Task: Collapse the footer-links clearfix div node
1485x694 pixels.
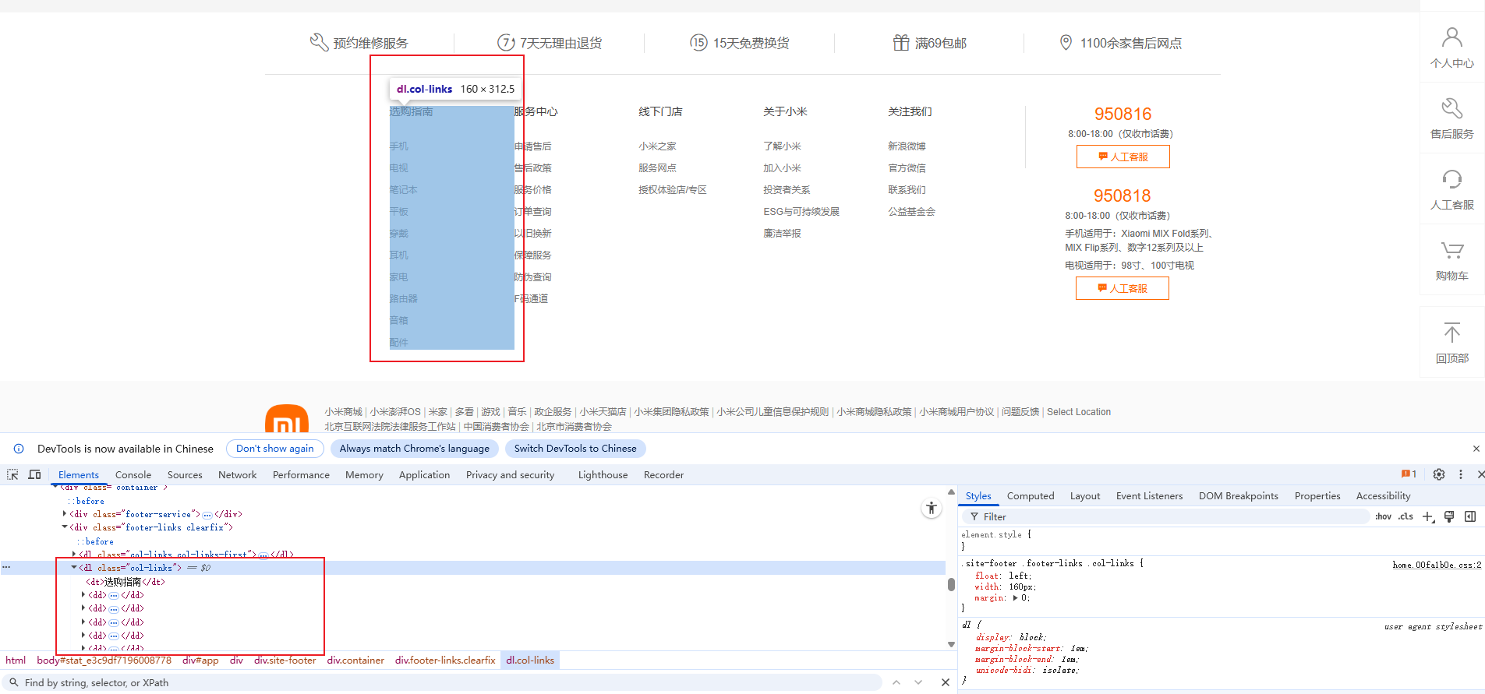Action: coord(65,527)
